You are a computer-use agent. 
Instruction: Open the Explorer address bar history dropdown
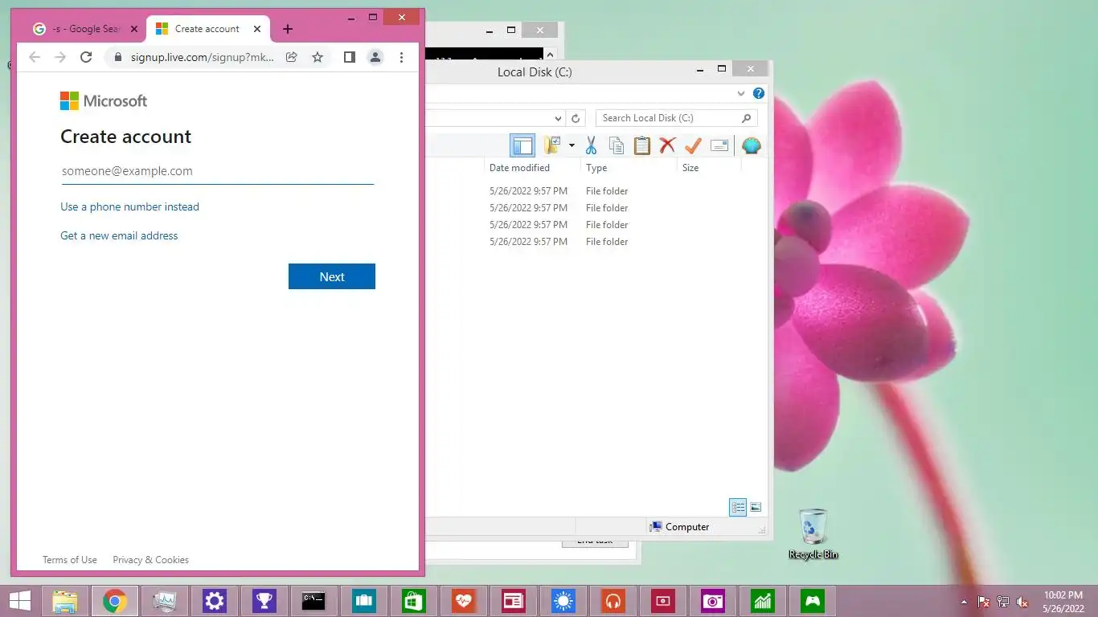(x=557, y=118)
